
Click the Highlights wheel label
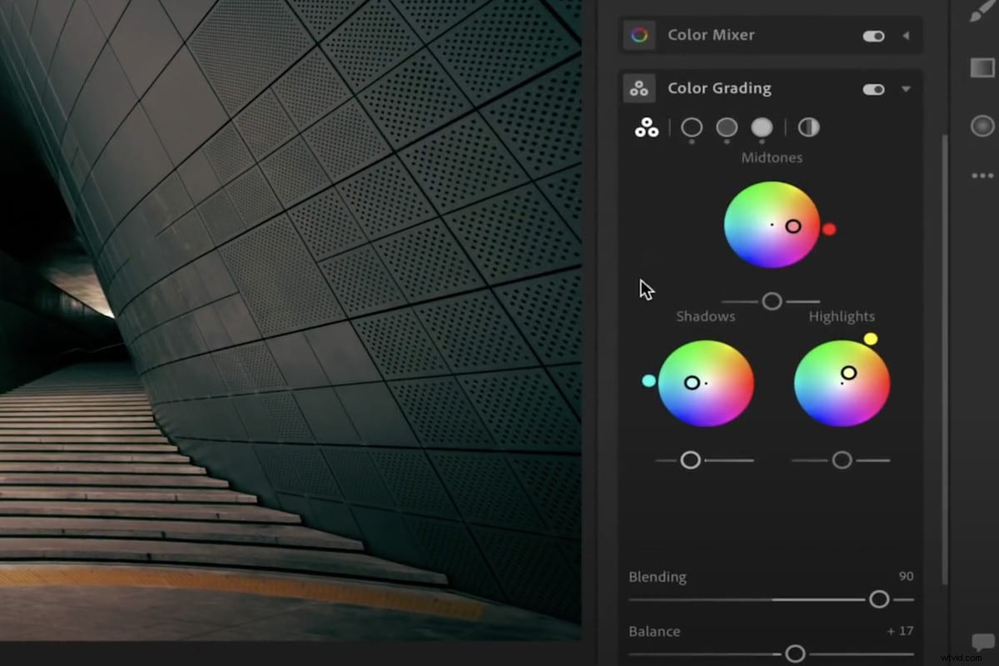842,316
